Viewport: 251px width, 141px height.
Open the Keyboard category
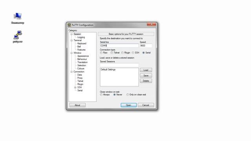coord(82,43)
